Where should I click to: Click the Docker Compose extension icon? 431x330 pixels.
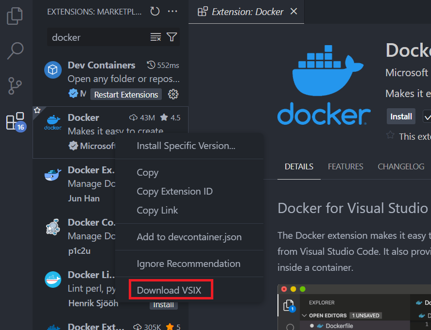[53, 227]
